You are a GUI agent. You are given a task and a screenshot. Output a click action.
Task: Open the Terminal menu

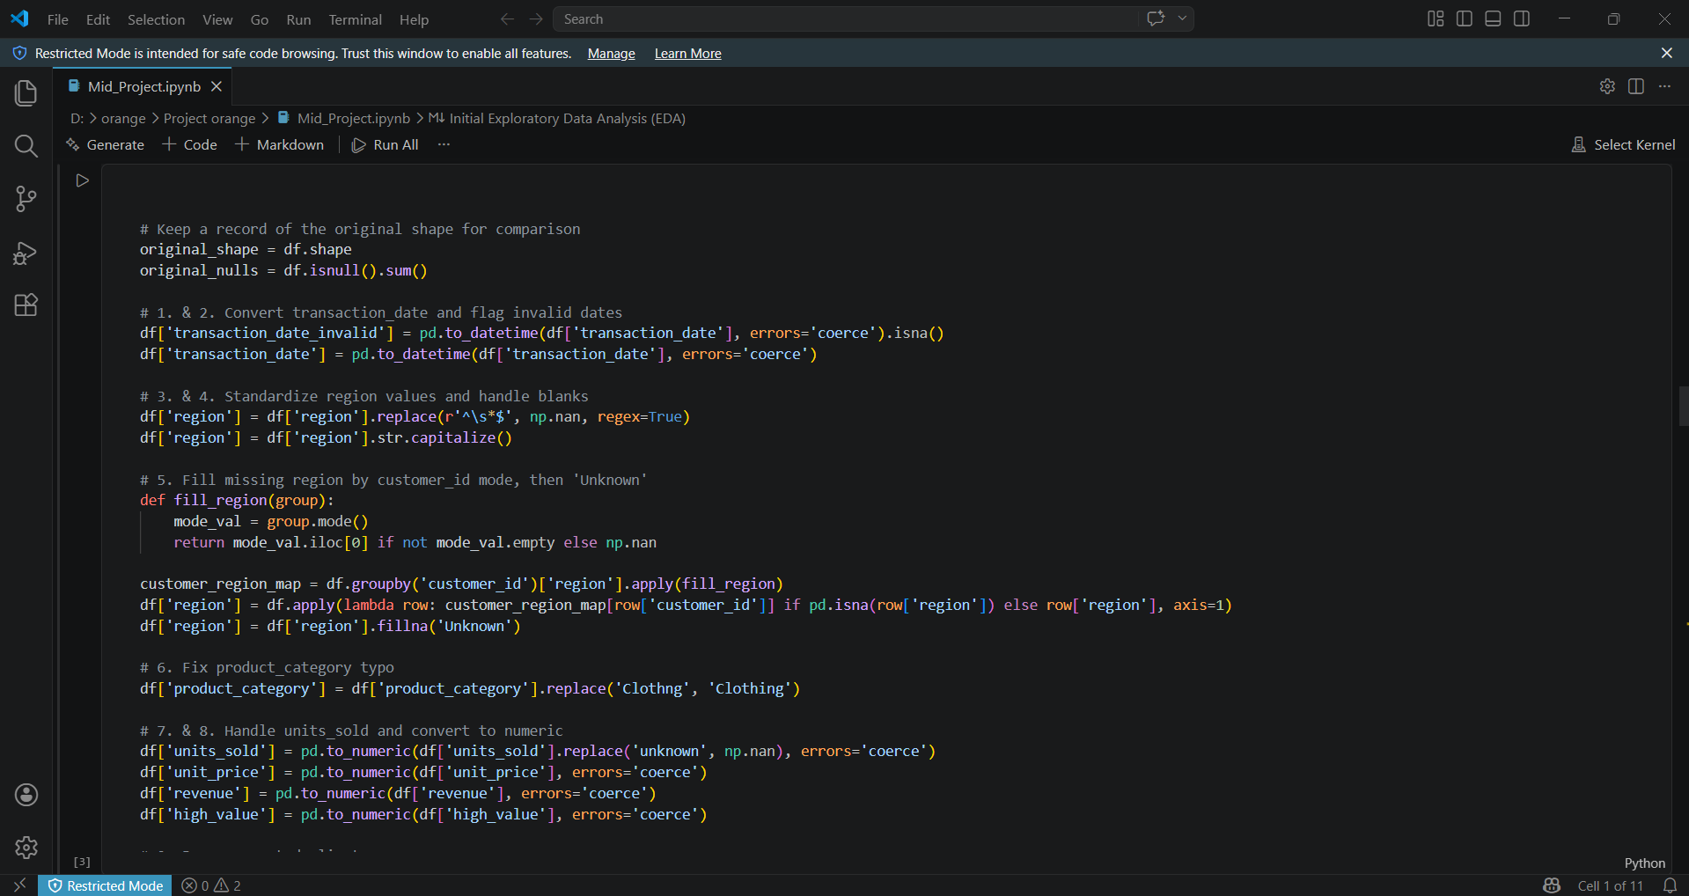(355, 19)
